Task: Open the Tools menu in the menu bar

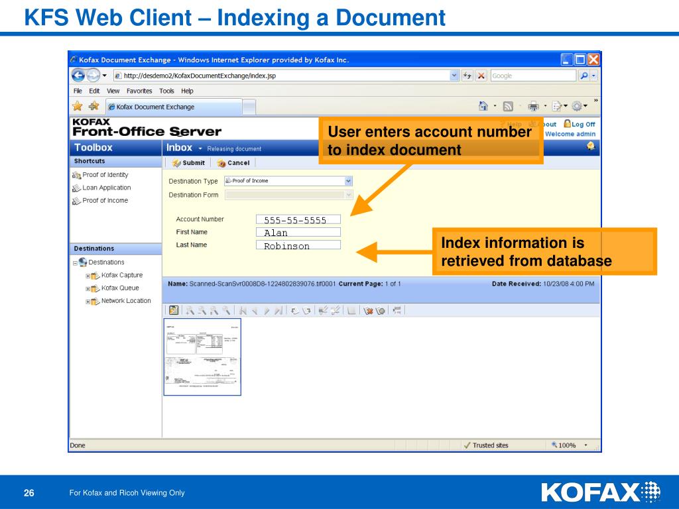Action: (166, 91)
